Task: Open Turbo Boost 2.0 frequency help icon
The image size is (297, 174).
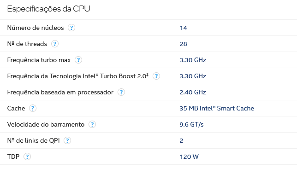Action: 156,76
